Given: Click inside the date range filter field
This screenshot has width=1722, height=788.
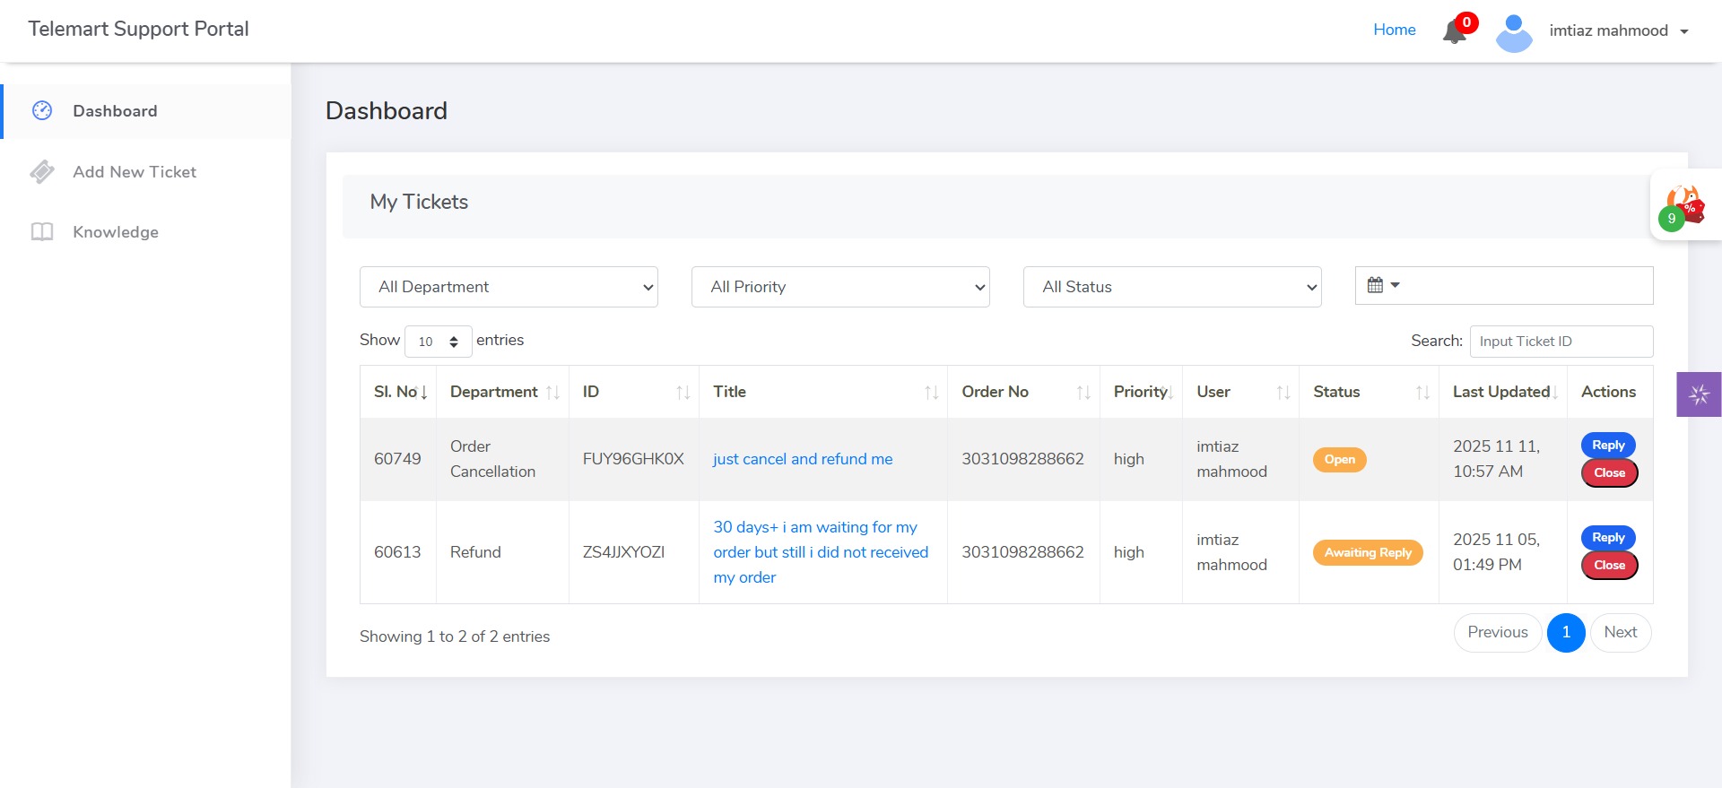Looking at the screenshot, I should pyautogui.click(x=1504, y=285).
